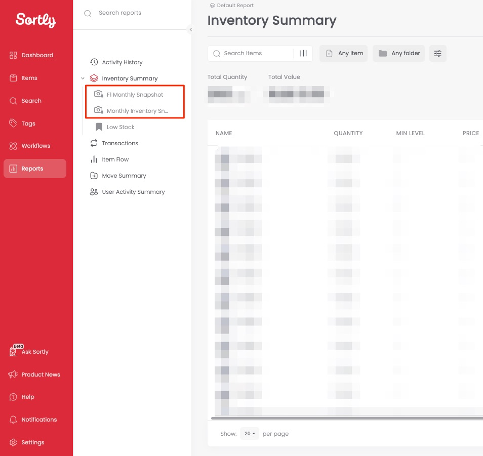Open Notifications from the sidebar
Viewport: 483px width, 456px height.
click(x=38, y=420)
